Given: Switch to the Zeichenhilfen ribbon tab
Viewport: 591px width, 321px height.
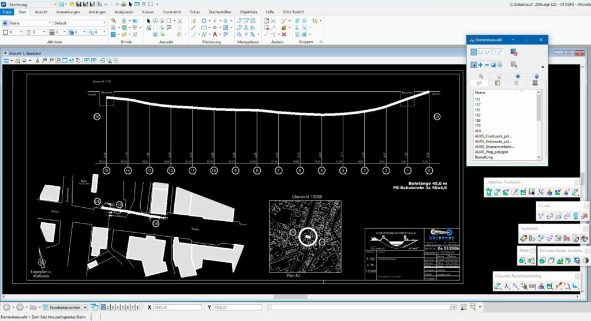Looking at the screenshot, I should [x=220, y=12].
